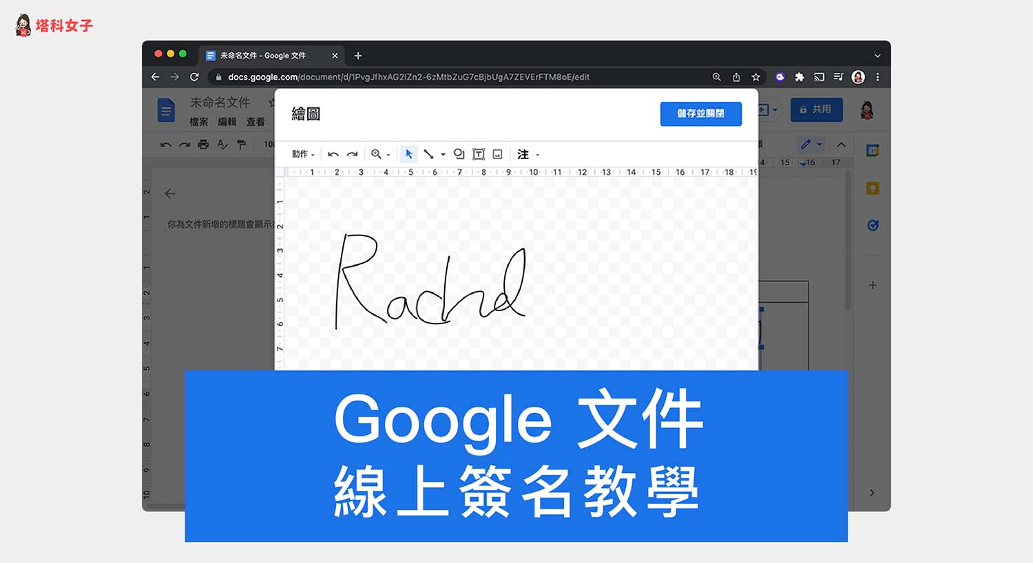Select the Shape tool icon
Image resolution: width=1033 pixels, height=563 pixels.
click(x=459, y=154)
